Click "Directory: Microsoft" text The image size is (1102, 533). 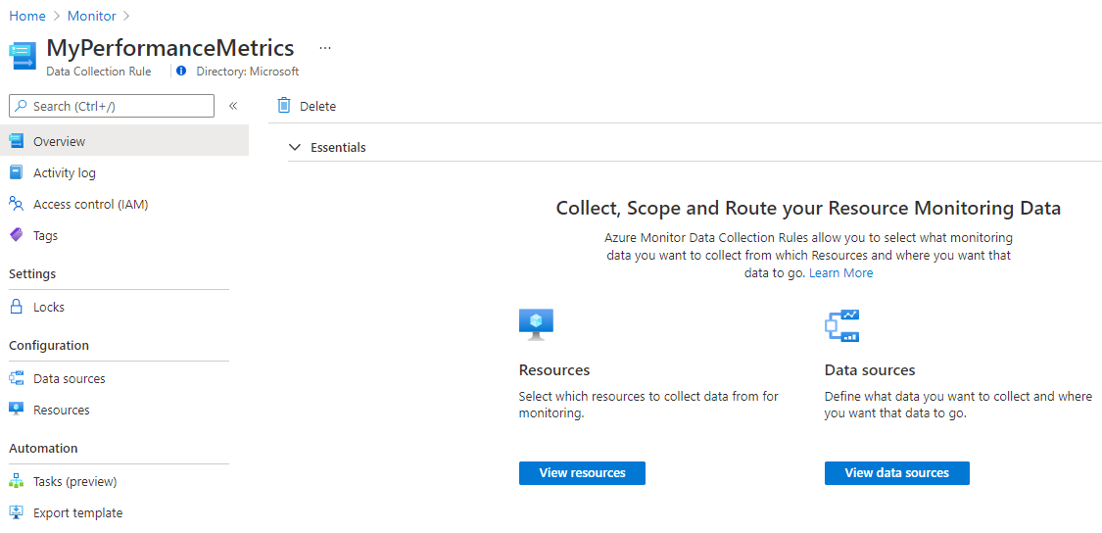[248, 71]
